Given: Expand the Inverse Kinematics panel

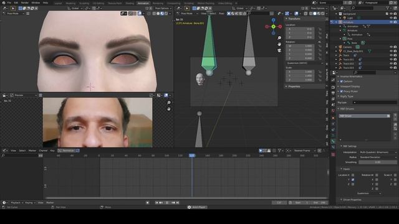Looking at the screenshot, I should click(x=351, y=77).
